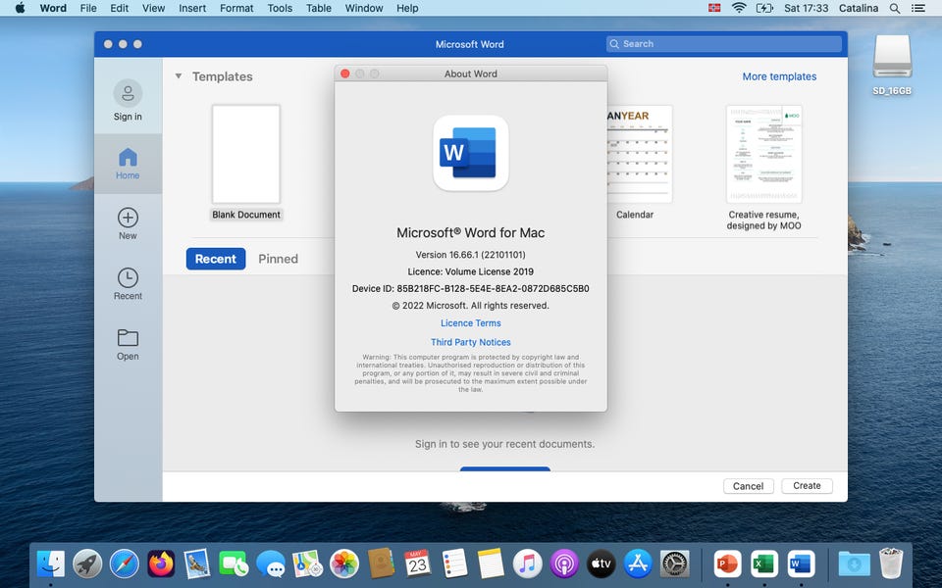The width and height of the screenshot is (942, 588).
Task: Click the Version 16.66.1 text
Action: [x=470, y=255]
